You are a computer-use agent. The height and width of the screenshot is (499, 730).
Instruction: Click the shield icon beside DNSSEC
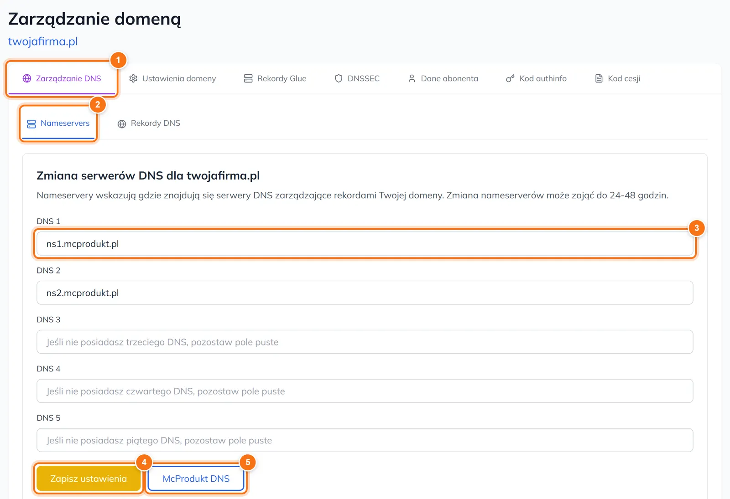point(339,78)
